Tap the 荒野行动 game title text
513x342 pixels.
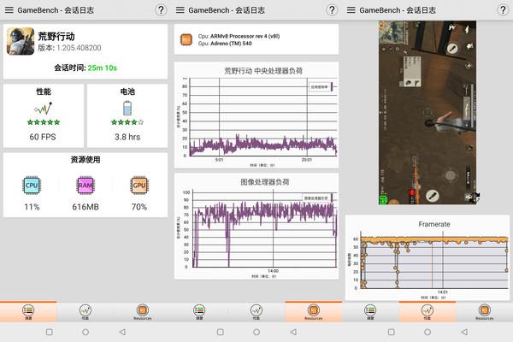(56, 36)
